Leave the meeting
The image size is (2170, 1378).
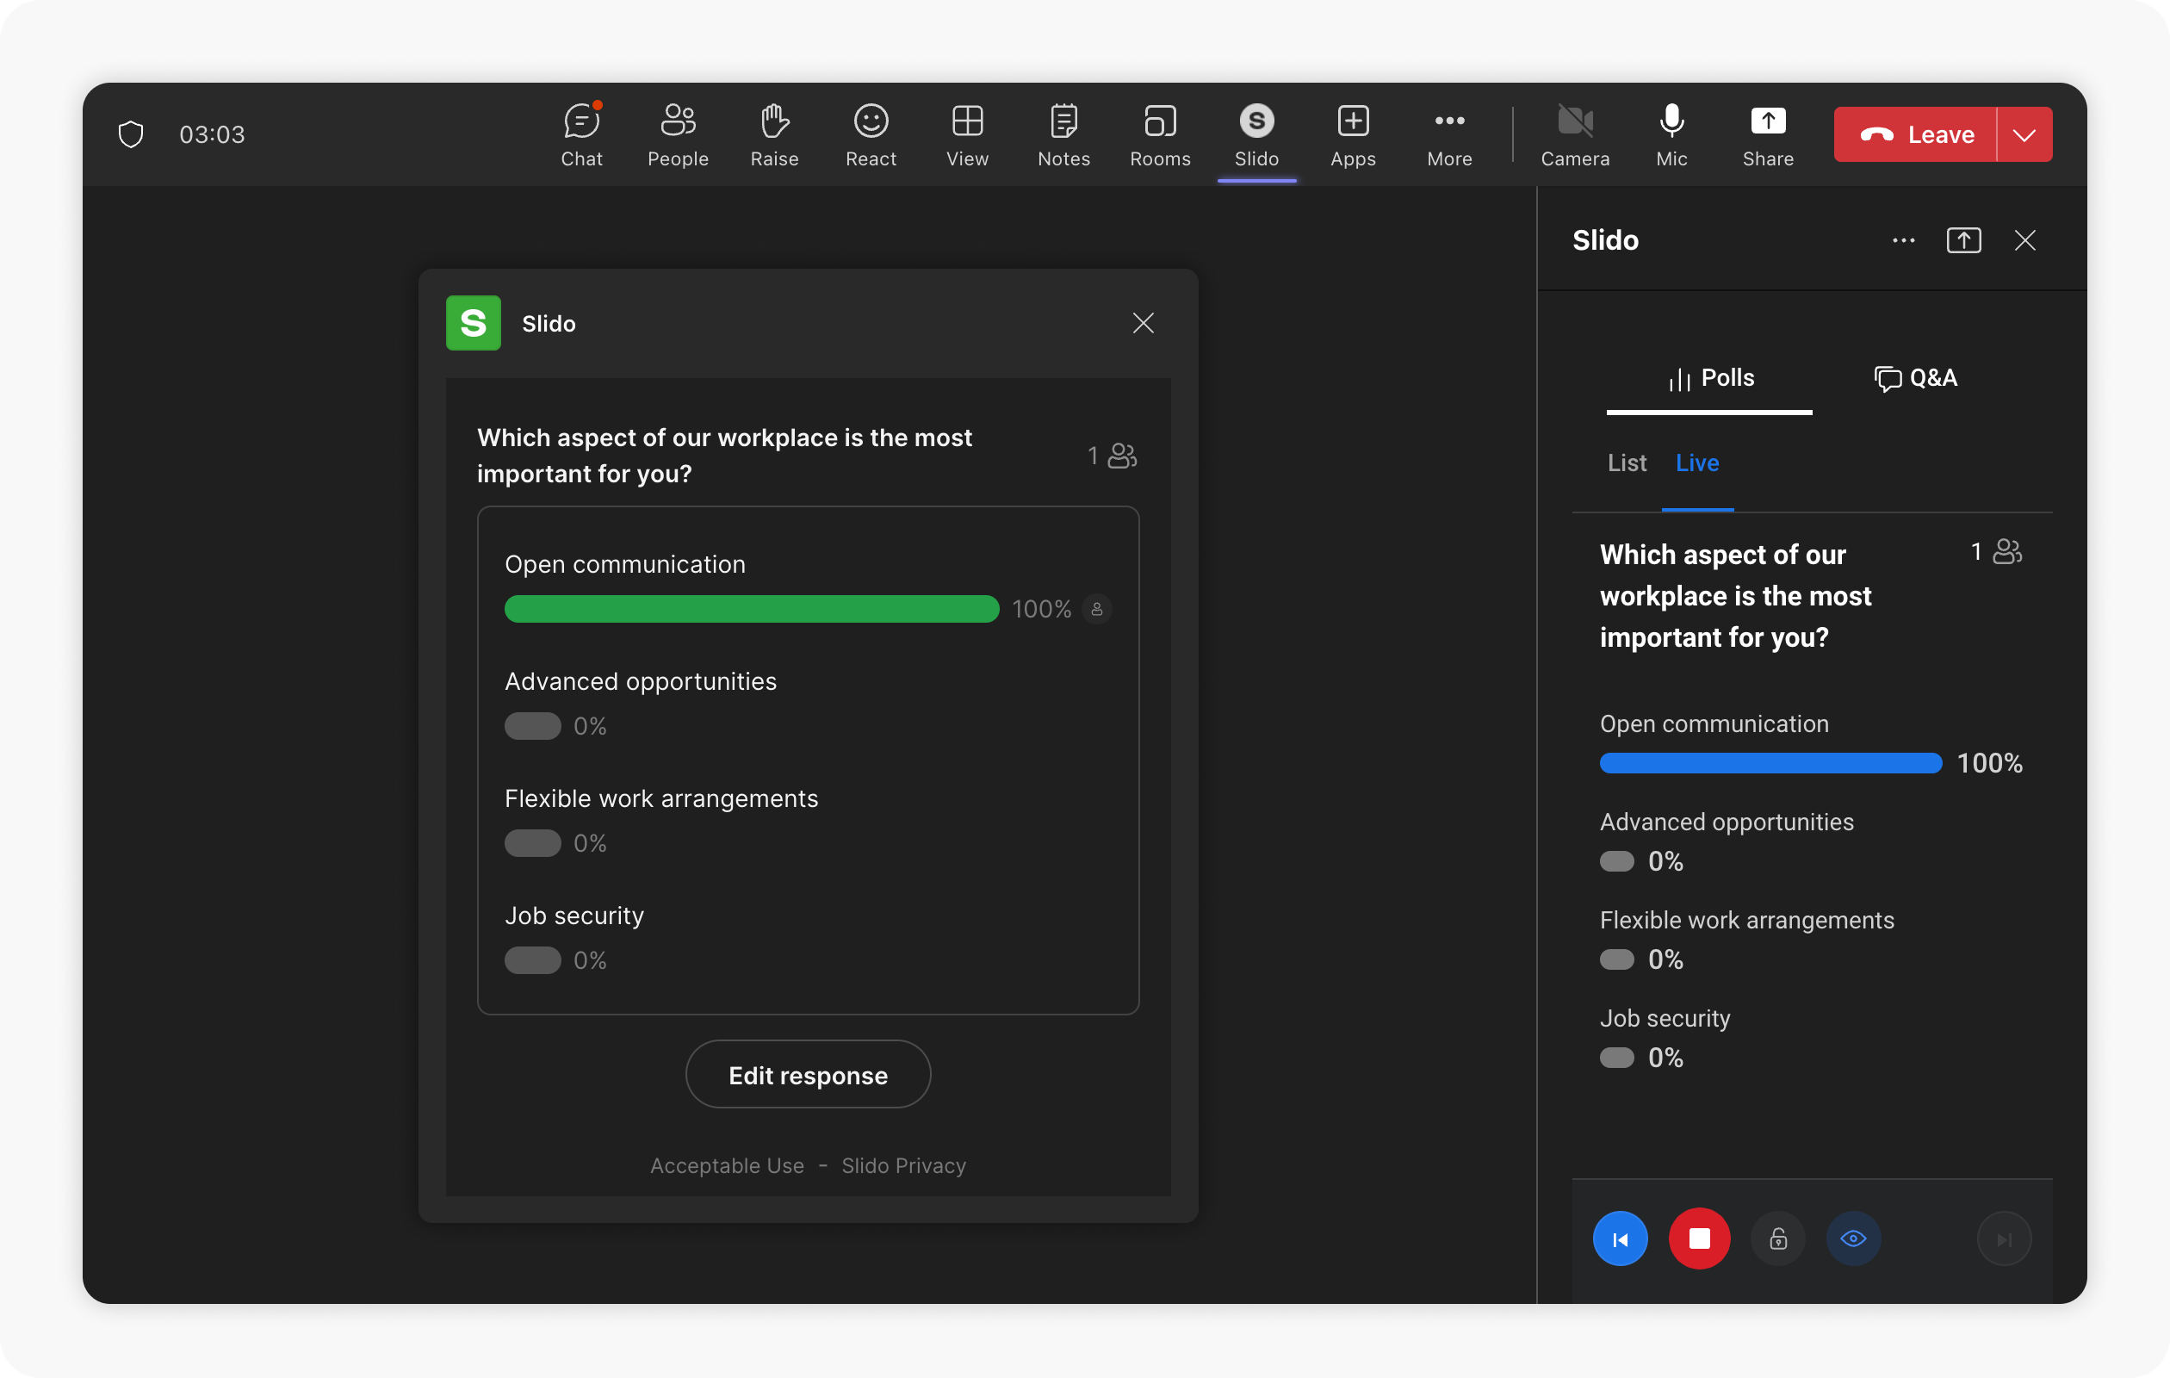(x=1915, y=134)
